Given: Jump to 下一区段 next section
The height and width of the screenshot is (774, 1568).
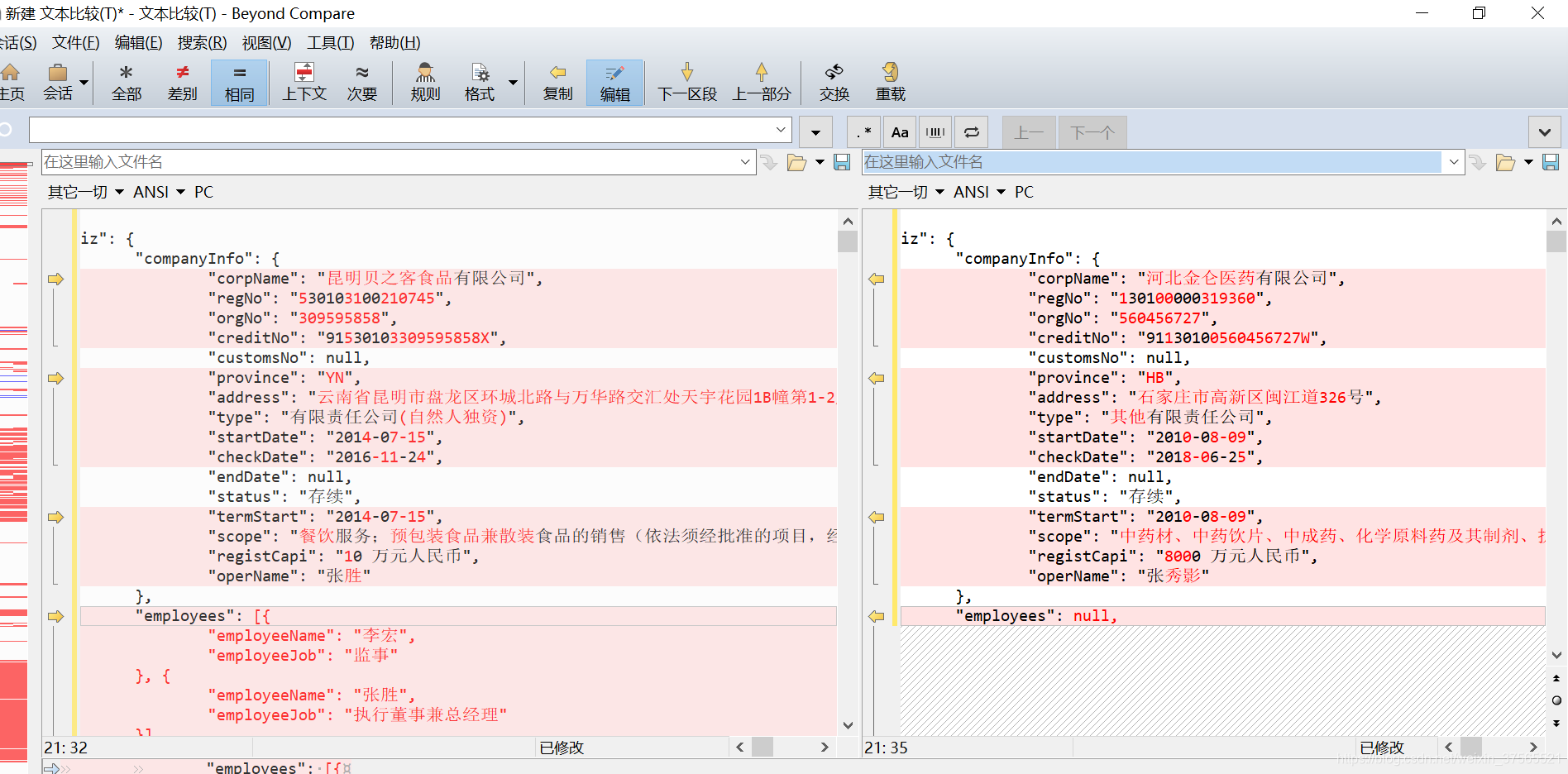Looking at the screenshot, I should [x=687, y=83].
